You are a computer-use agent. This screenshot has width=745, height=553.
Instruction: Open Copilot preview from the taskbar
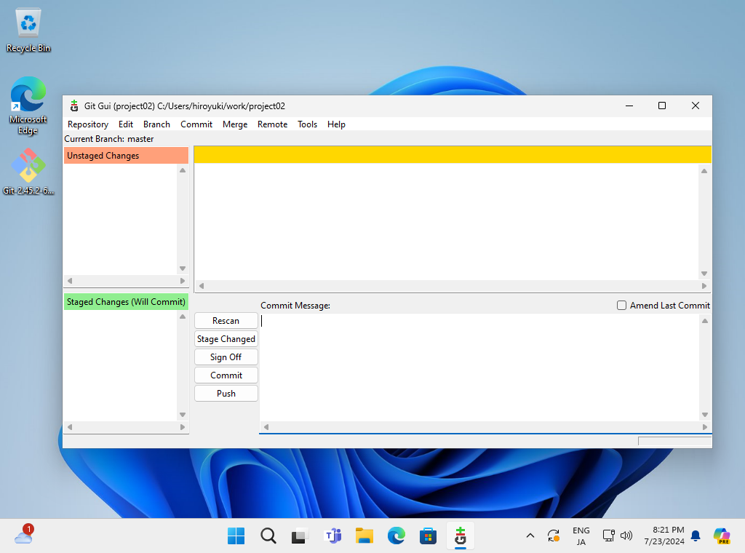722,536
